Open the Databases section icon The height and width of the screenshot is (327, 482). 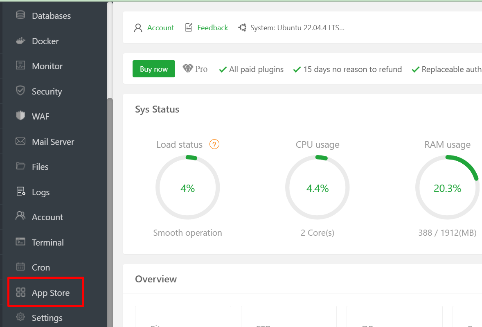pyautogui.click(x=20, y=16)
